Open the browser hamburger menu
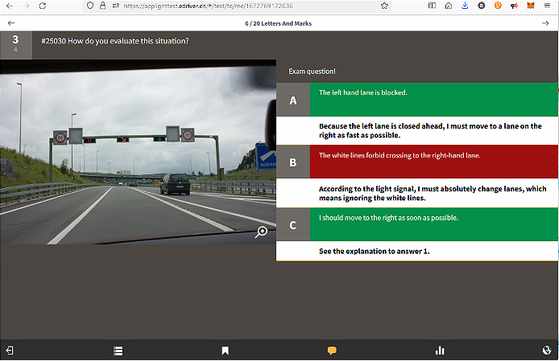 547,6
